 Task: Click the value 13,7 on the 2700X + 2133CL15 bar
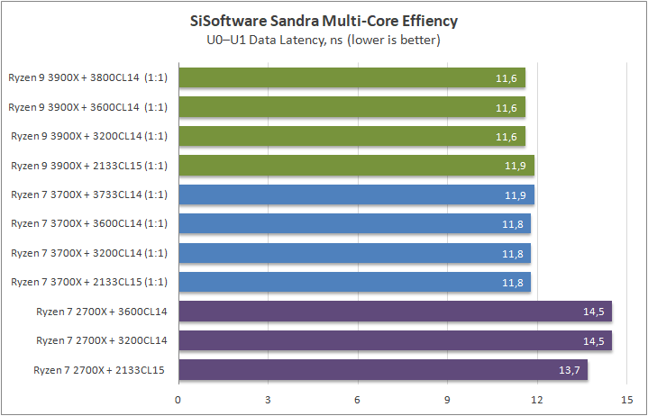coord(570,371)
